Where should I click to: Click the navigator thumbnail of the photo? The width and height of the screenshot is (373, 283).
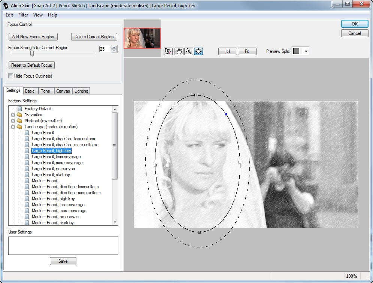pyautogui.click(x=142, y=38)
